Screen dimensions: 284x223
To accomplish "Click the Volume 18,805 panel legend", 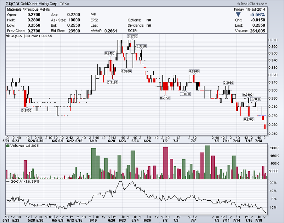I will coord(24,146).
